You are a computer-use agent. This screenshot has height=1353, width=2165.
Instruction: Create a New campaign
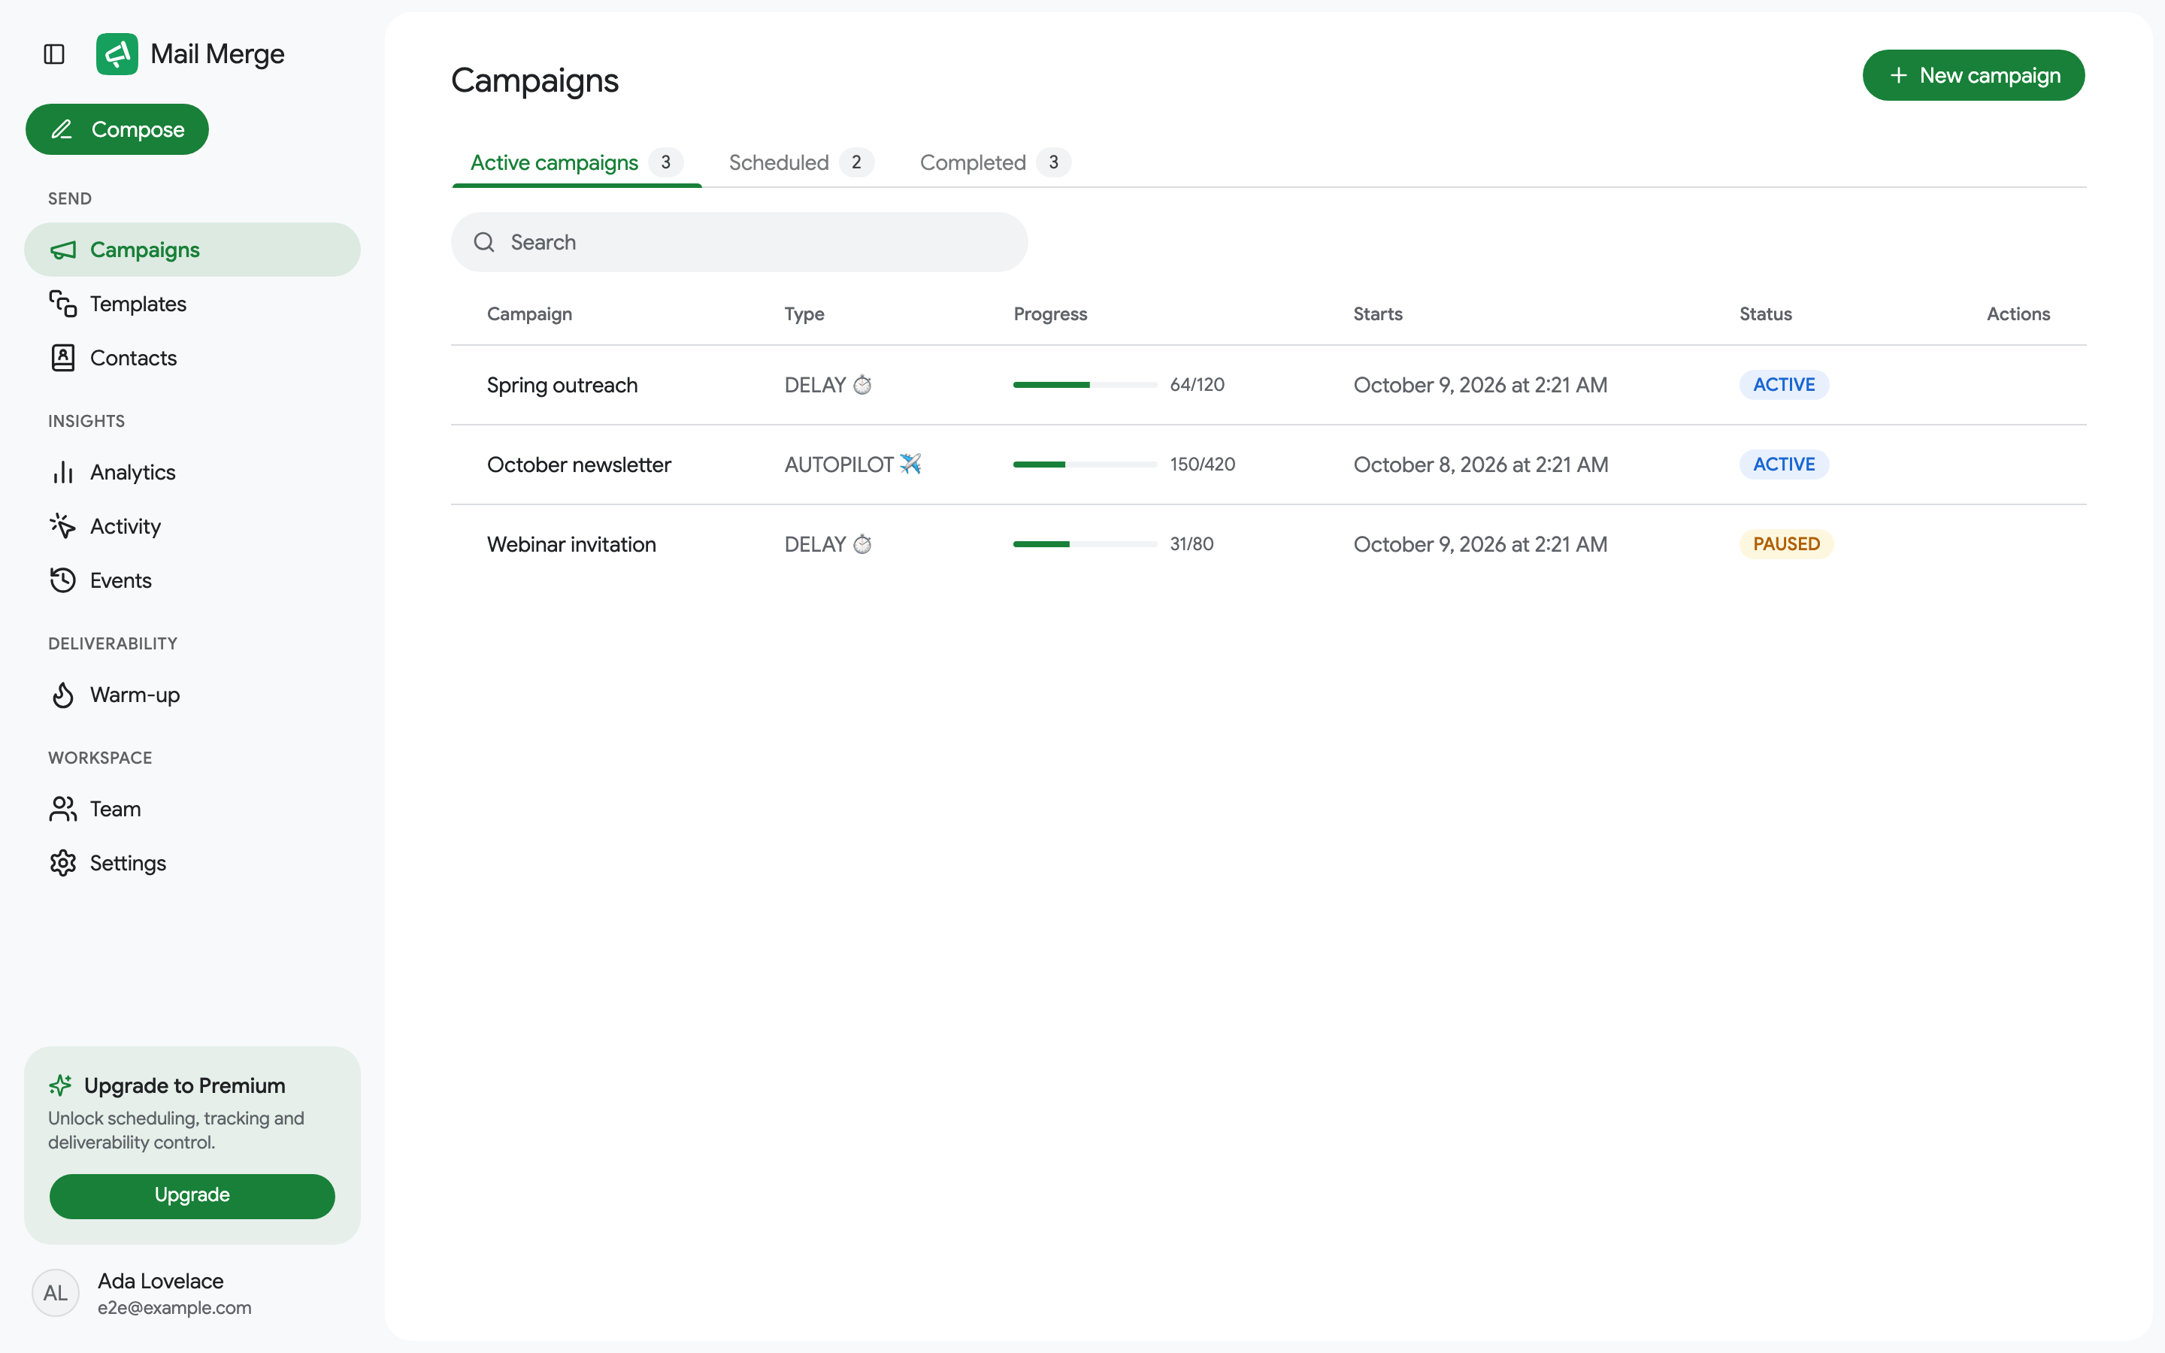tap(1973, 75)
